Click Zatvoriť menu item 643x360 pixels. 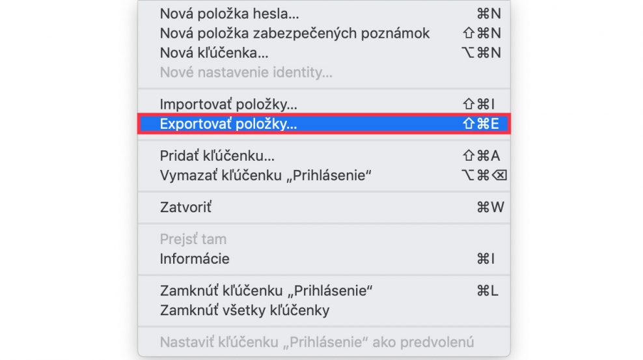pyautogui.click(x=324, y=208)
